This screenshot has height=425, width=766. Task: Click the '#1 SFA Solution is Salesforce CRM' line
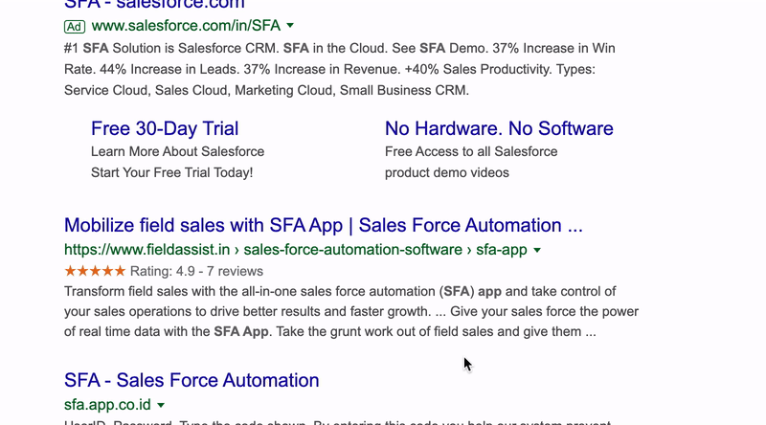tap(340, 49)
